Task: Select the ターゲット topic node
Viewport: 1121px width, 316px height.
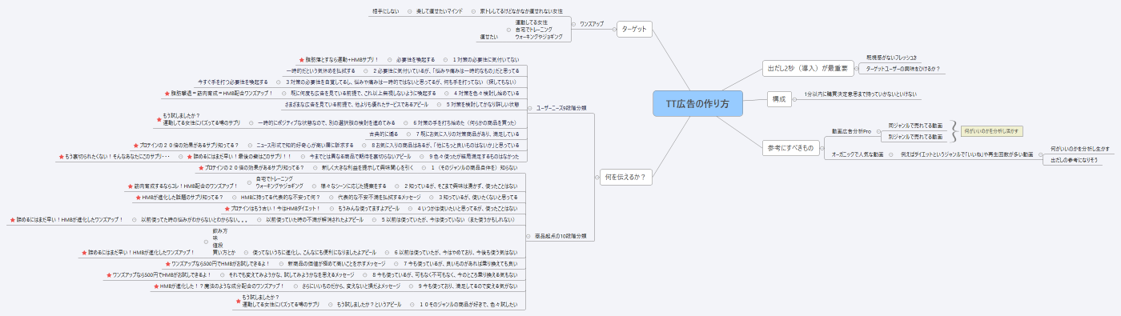Action: pos(635,30)
